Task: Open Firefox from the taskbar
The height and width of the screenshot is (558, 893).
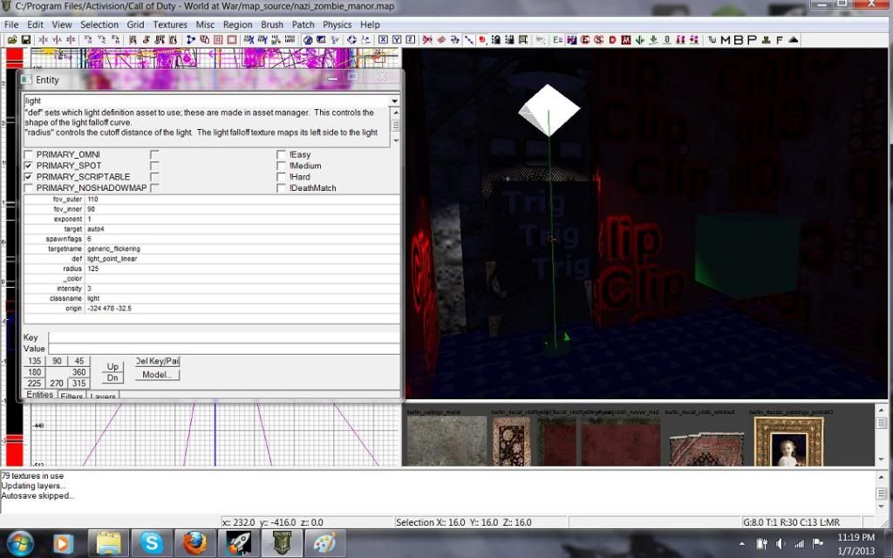Action: (x=194, y=543)
